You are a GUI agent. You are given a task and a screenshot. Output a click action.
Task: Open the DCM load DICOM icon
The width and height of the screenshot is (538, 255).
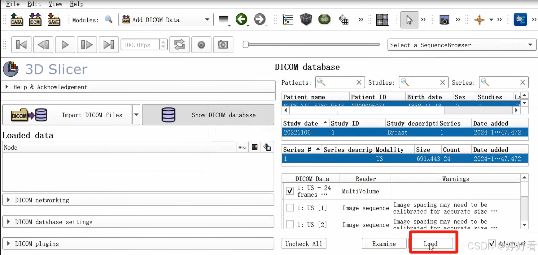pyautogui.click(x=35, y=20)
